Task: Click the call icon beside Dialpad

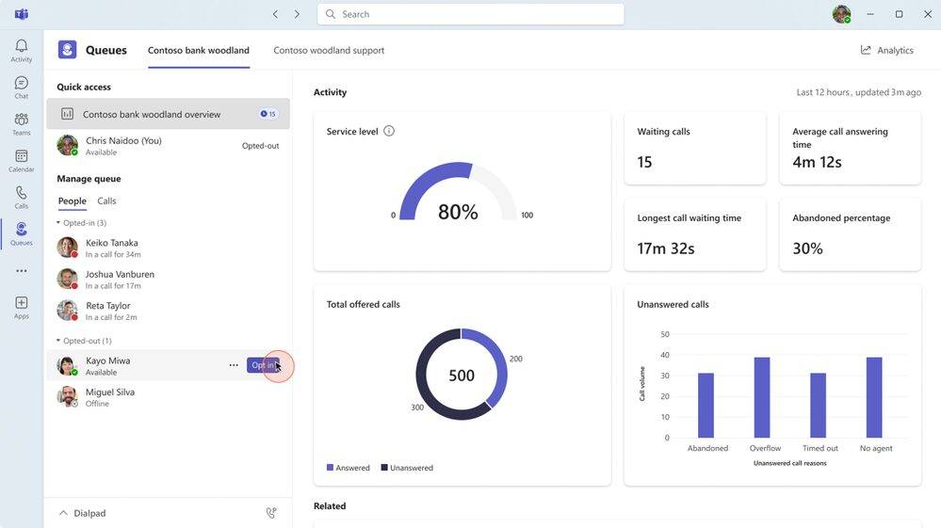Action: point(271,512)
